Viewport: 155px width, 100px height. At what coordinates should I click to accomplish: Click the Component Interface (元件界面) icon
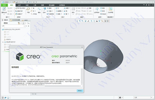pyautogui.click(x=110, y=10)
